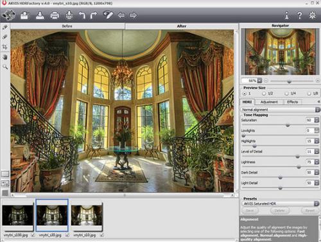The width and height of the screenshot is (321, 242).
Task: Click Light Detail value stepper
Action: [x=317, y=183]
